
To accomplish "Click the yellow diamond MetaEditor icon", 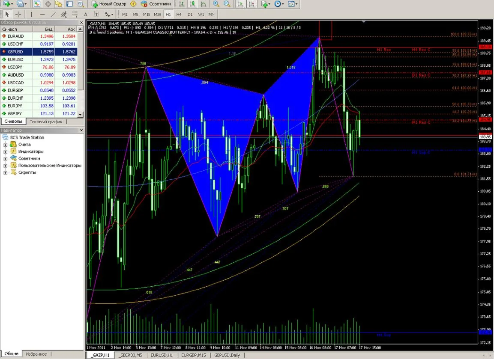I will click(x=133, y=4).
